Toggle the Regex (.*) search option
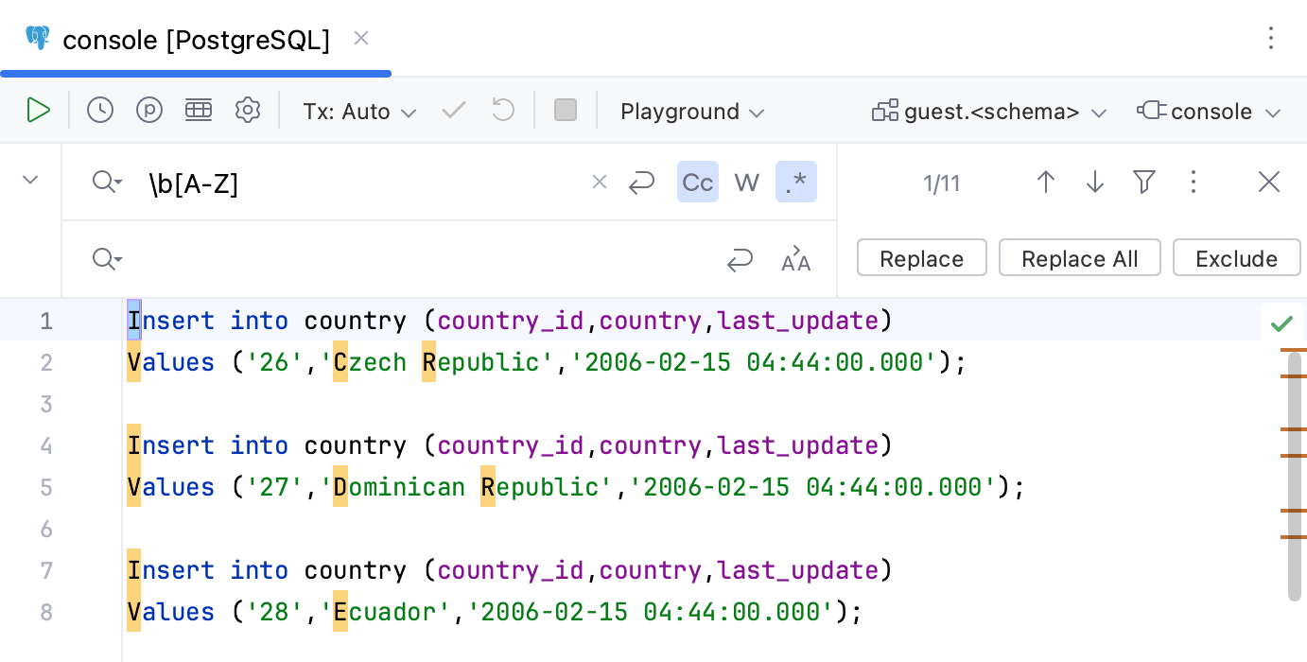The image size is (1307, 662). 795,183
